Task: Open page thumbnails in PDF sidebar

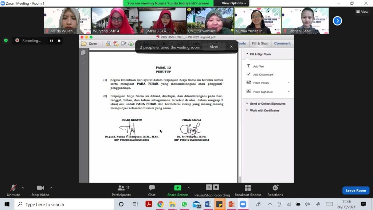Action: tap(83, 52)
